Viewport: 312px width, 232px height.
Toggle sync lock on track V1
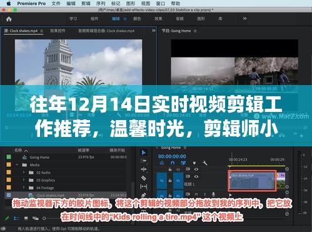[x=188, y=176]
